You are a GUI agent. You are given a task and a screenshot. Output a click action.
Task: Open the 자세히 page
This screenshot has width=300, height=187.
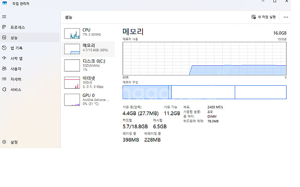[16, 79]
